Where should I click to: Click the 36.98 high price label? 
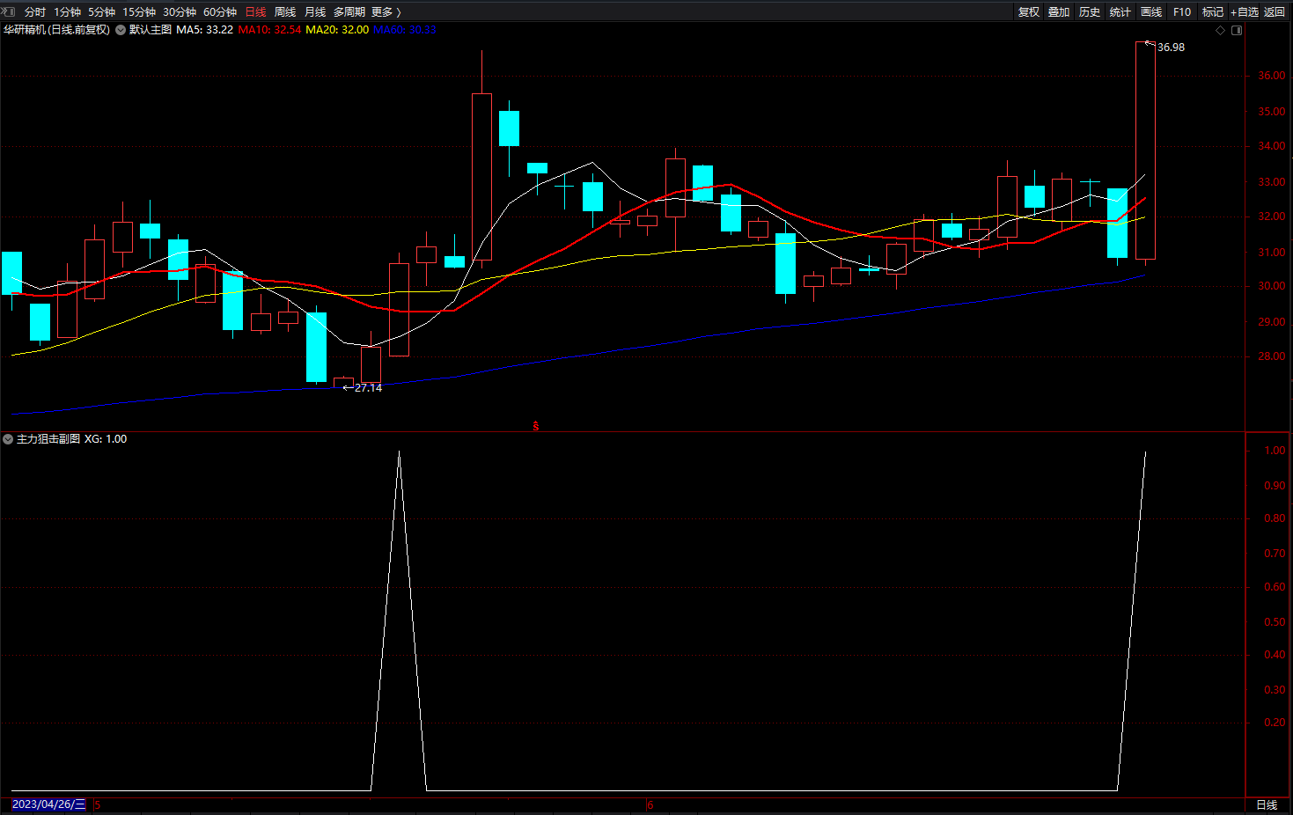1171,48
